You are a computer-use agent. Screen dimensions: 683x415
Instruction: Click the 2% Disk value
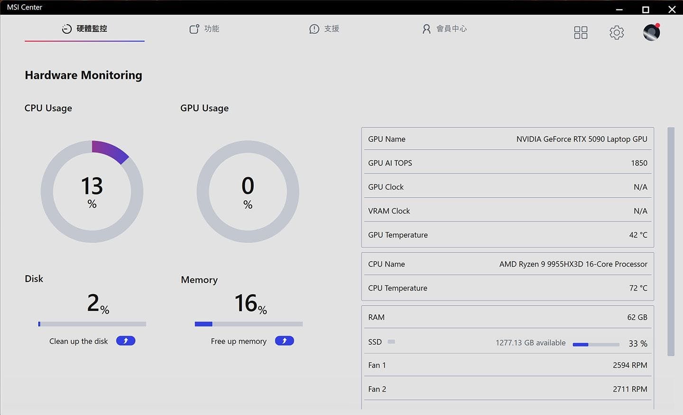point(98,303)
